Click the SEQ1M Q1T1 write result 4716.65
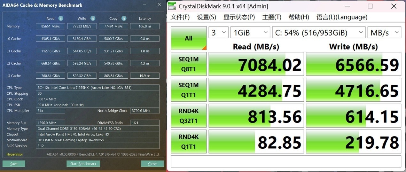Screen dimensions: 406x172 (x=354, y=90)
